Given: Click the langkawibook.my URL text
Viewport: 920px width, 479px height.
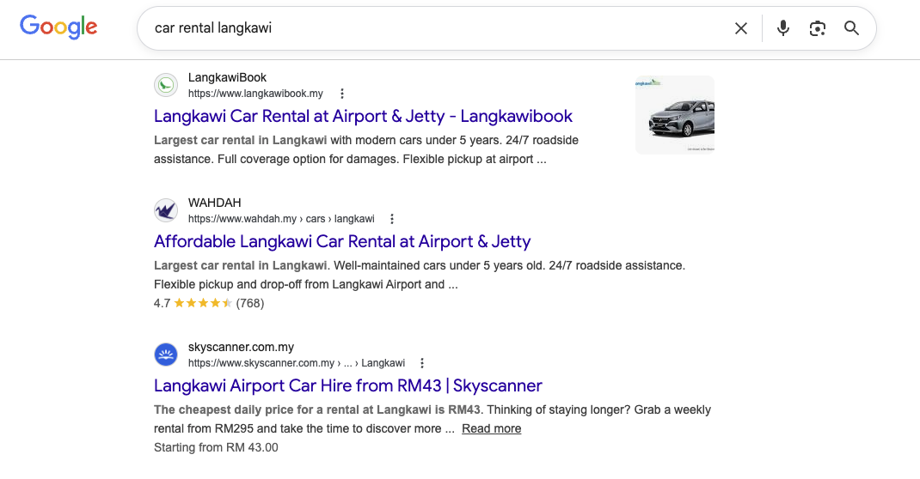Looking at the screenshot, I should [x=255, y=94].
